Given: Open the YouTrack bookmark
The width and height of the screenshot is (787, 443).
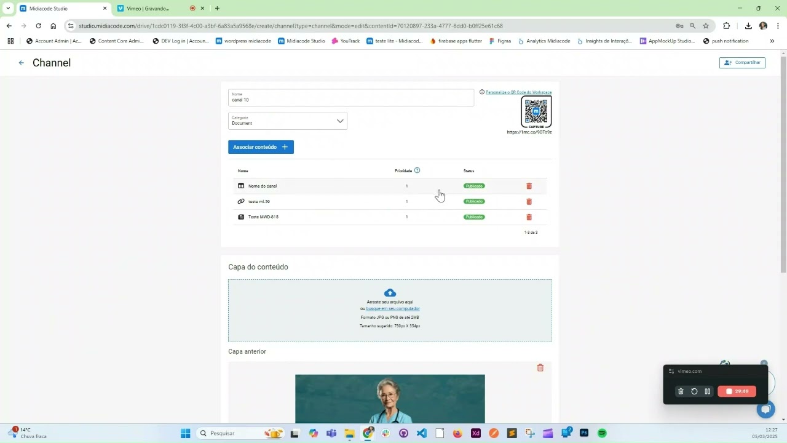Looking at the screenshot, I should 346,41.
